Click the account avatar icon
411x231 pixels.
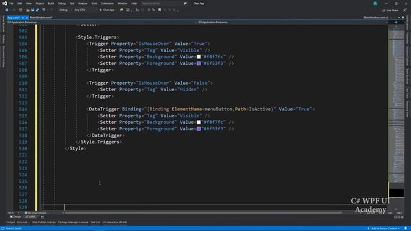coord(375,3)
